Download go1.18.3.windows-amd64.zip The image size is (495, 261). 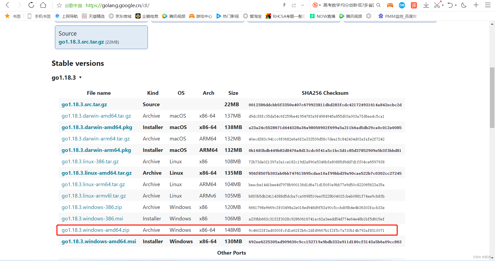point(96,230)
